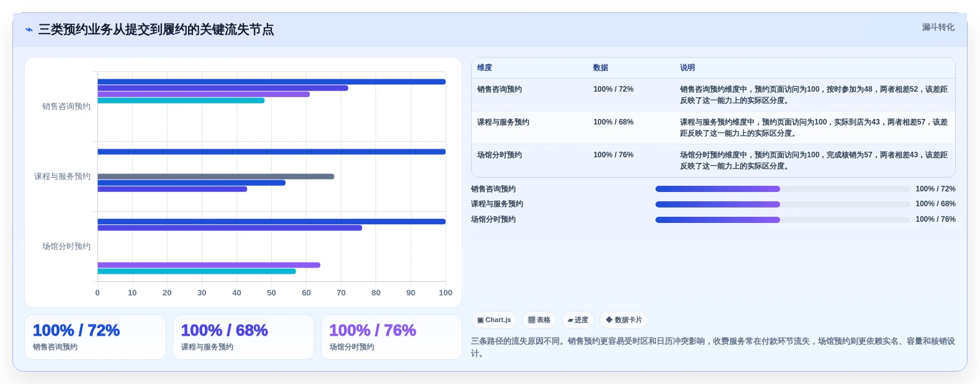Click the 表格 tag chip
Image resolution: width=980 pixels, height=384 pixels.
pyautogui.click(x=539, y=320)
